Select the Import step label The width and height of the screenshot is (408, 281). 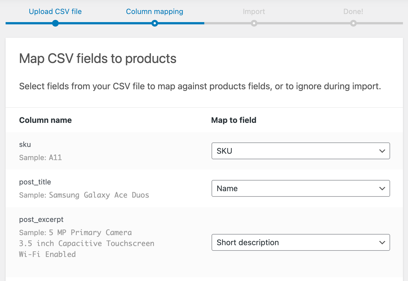[x=254, y=11]
